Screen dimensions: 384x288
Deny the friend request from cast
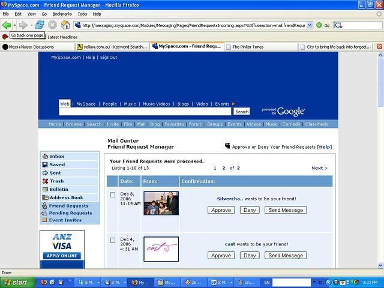(x=250, y=255)
